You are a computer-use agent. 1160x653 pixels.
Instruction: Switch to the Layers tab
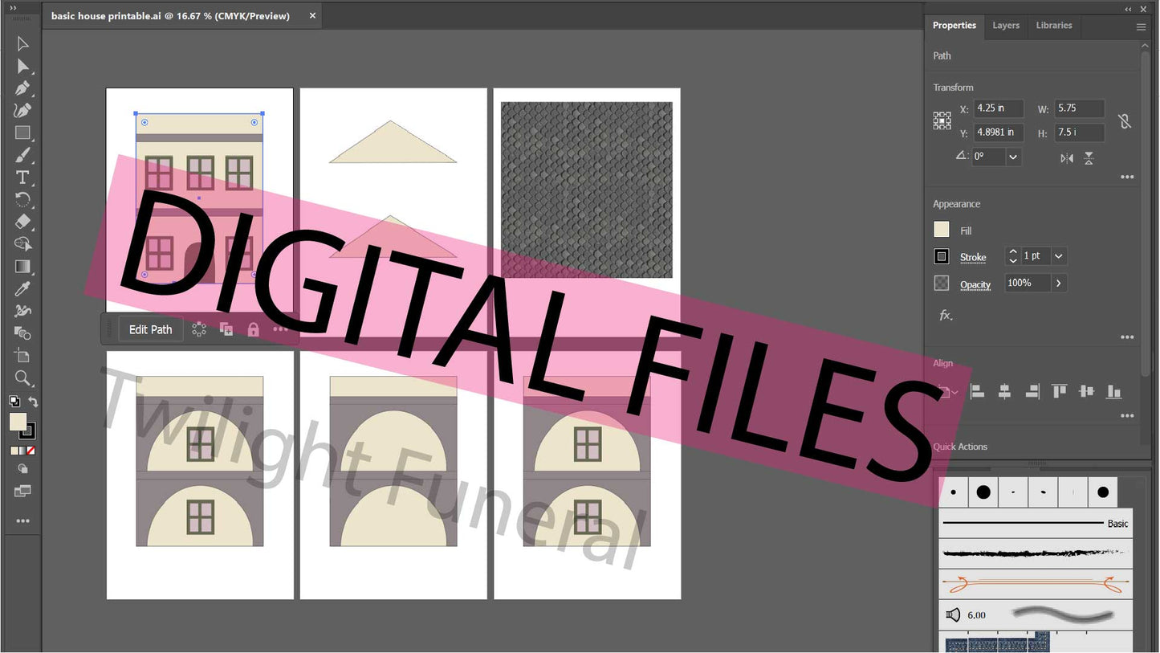(x=1005, y=26)
